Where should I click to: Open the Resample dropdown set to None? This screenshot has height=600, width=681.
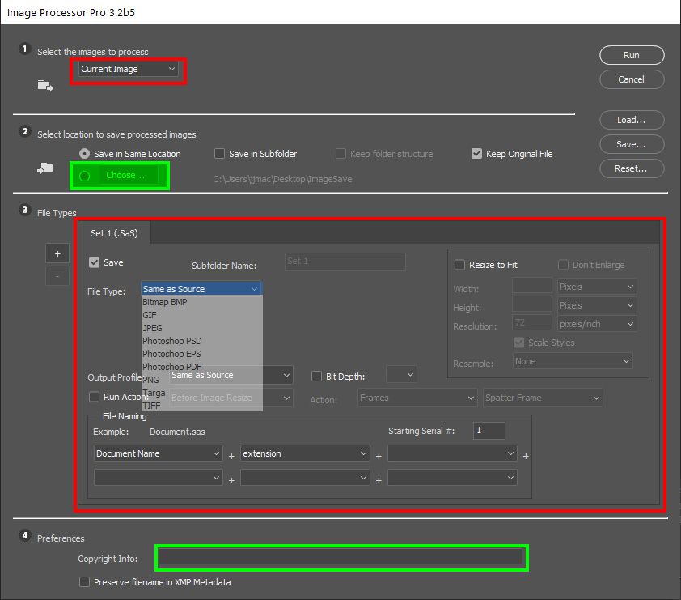point(573,361)
